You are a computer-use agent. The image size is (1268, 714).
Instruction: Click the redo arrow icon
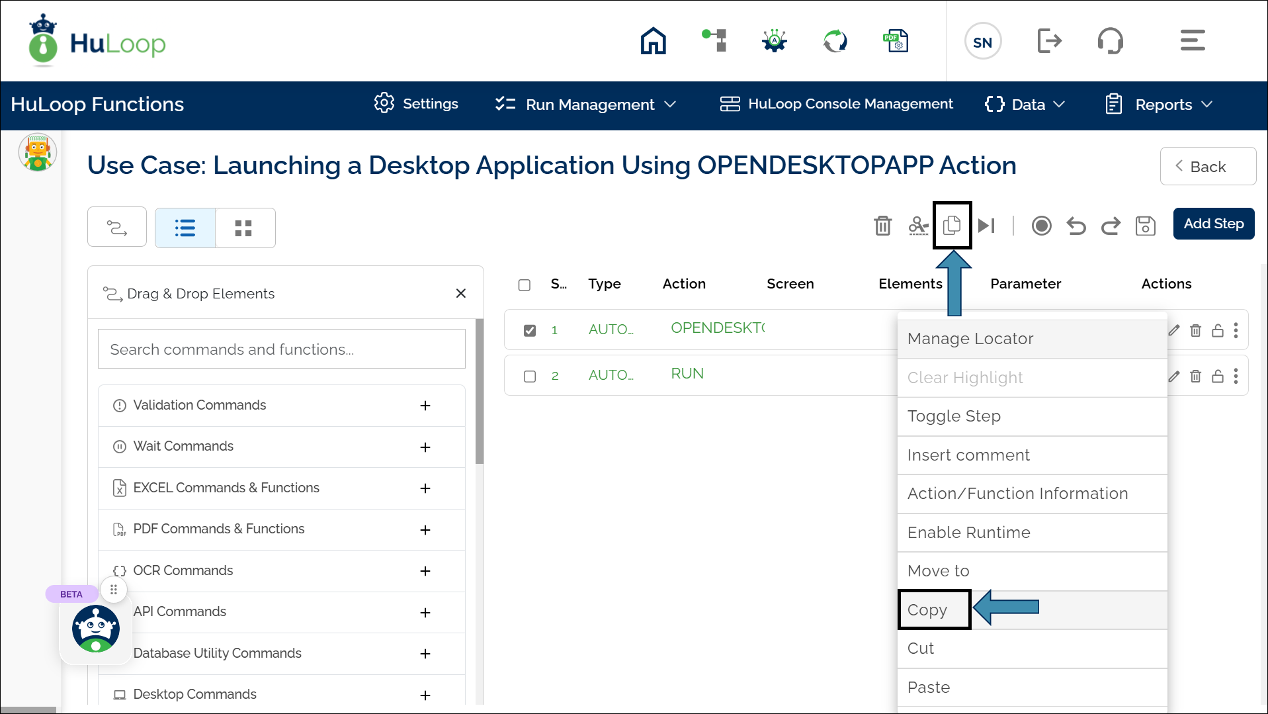tap(1111, 226)
